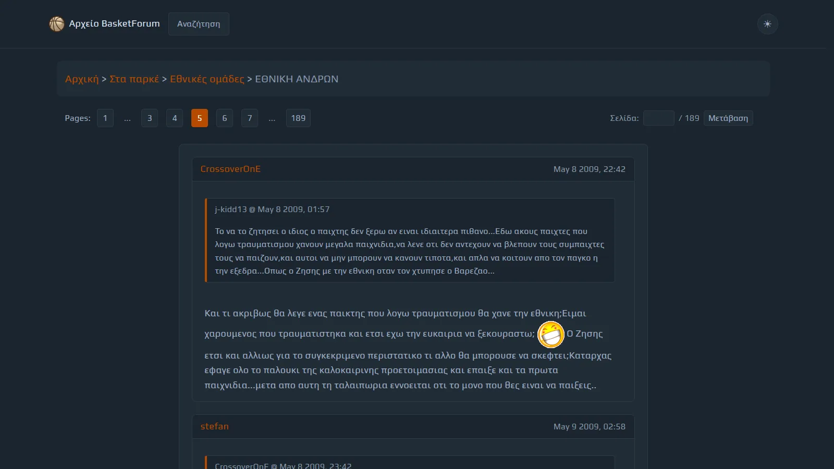Click the Αρχείο BasketForum site title

click(115, 23)
